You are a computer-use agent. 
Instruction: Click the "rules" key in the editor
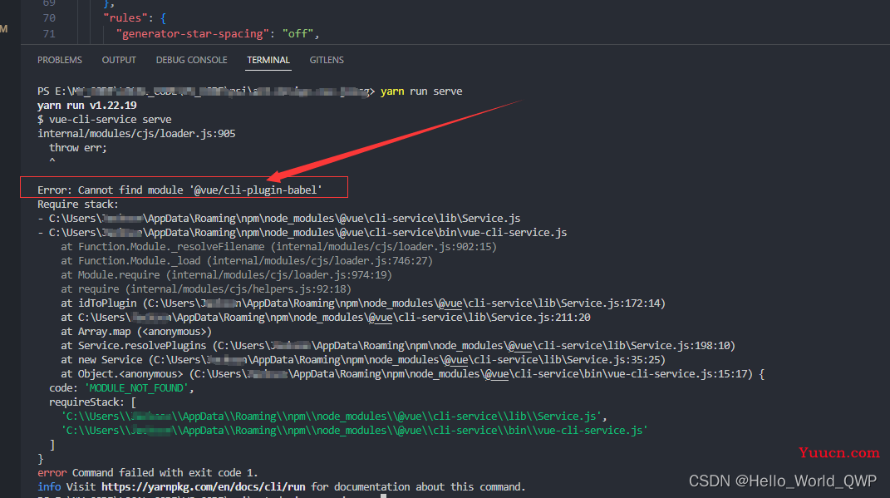(125, 18)
